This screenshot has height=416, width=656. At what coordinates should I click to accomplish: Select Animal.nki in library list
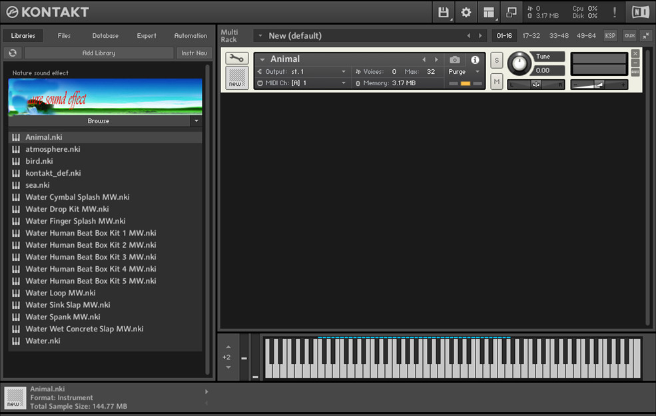(105, 137)
